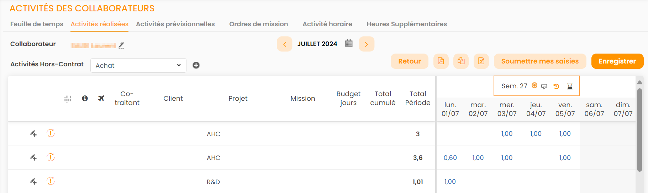Click the copy/duplicate entries icon

point(461,61)
